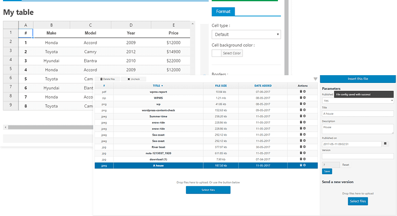Click the # cell in A1
397x216 pixels.
pyautogui.click(x=25, y=33)
